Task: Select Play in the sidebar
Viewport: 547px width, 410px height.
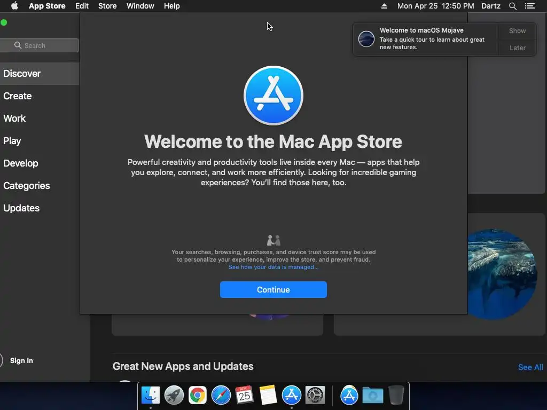Action: pyautogui.click(x=40, y=141)
